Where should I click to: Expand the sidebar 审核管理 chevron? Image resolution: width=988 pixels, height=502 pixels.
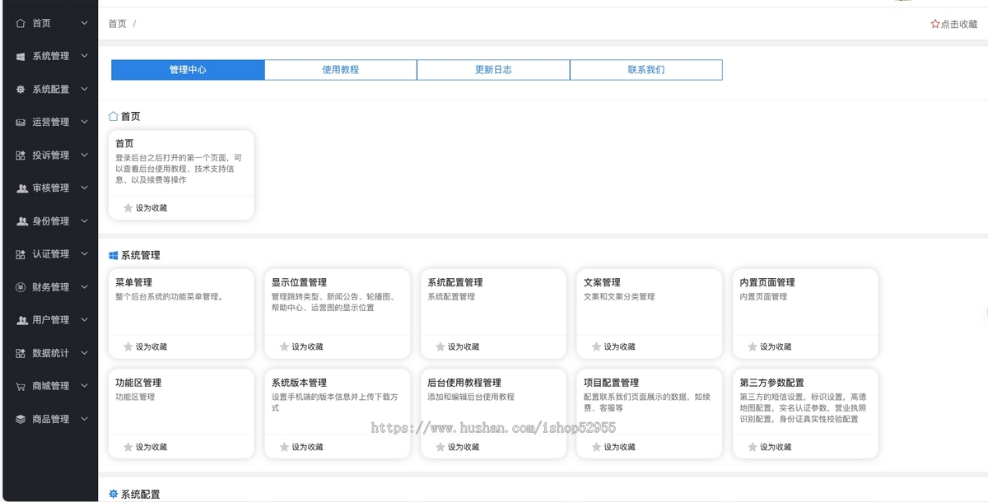click(x=84, y=188)
